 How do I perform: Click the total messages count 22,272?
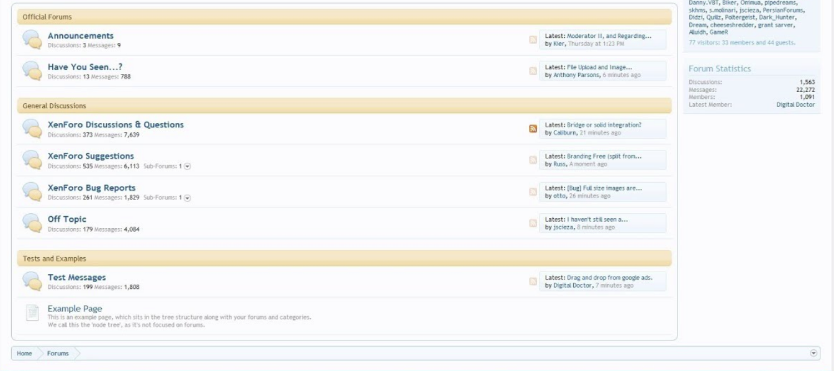tap(805, 89)
